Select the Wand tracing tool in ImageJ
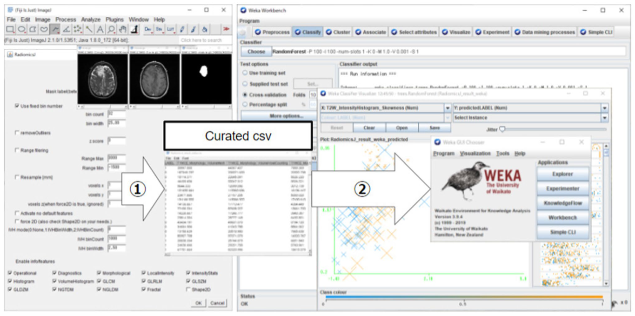 click(89, 29)
